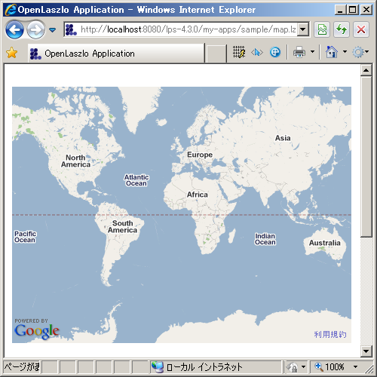377x377 pixels.
Task: Click the Google logo on the map
Action: [37, 331]
